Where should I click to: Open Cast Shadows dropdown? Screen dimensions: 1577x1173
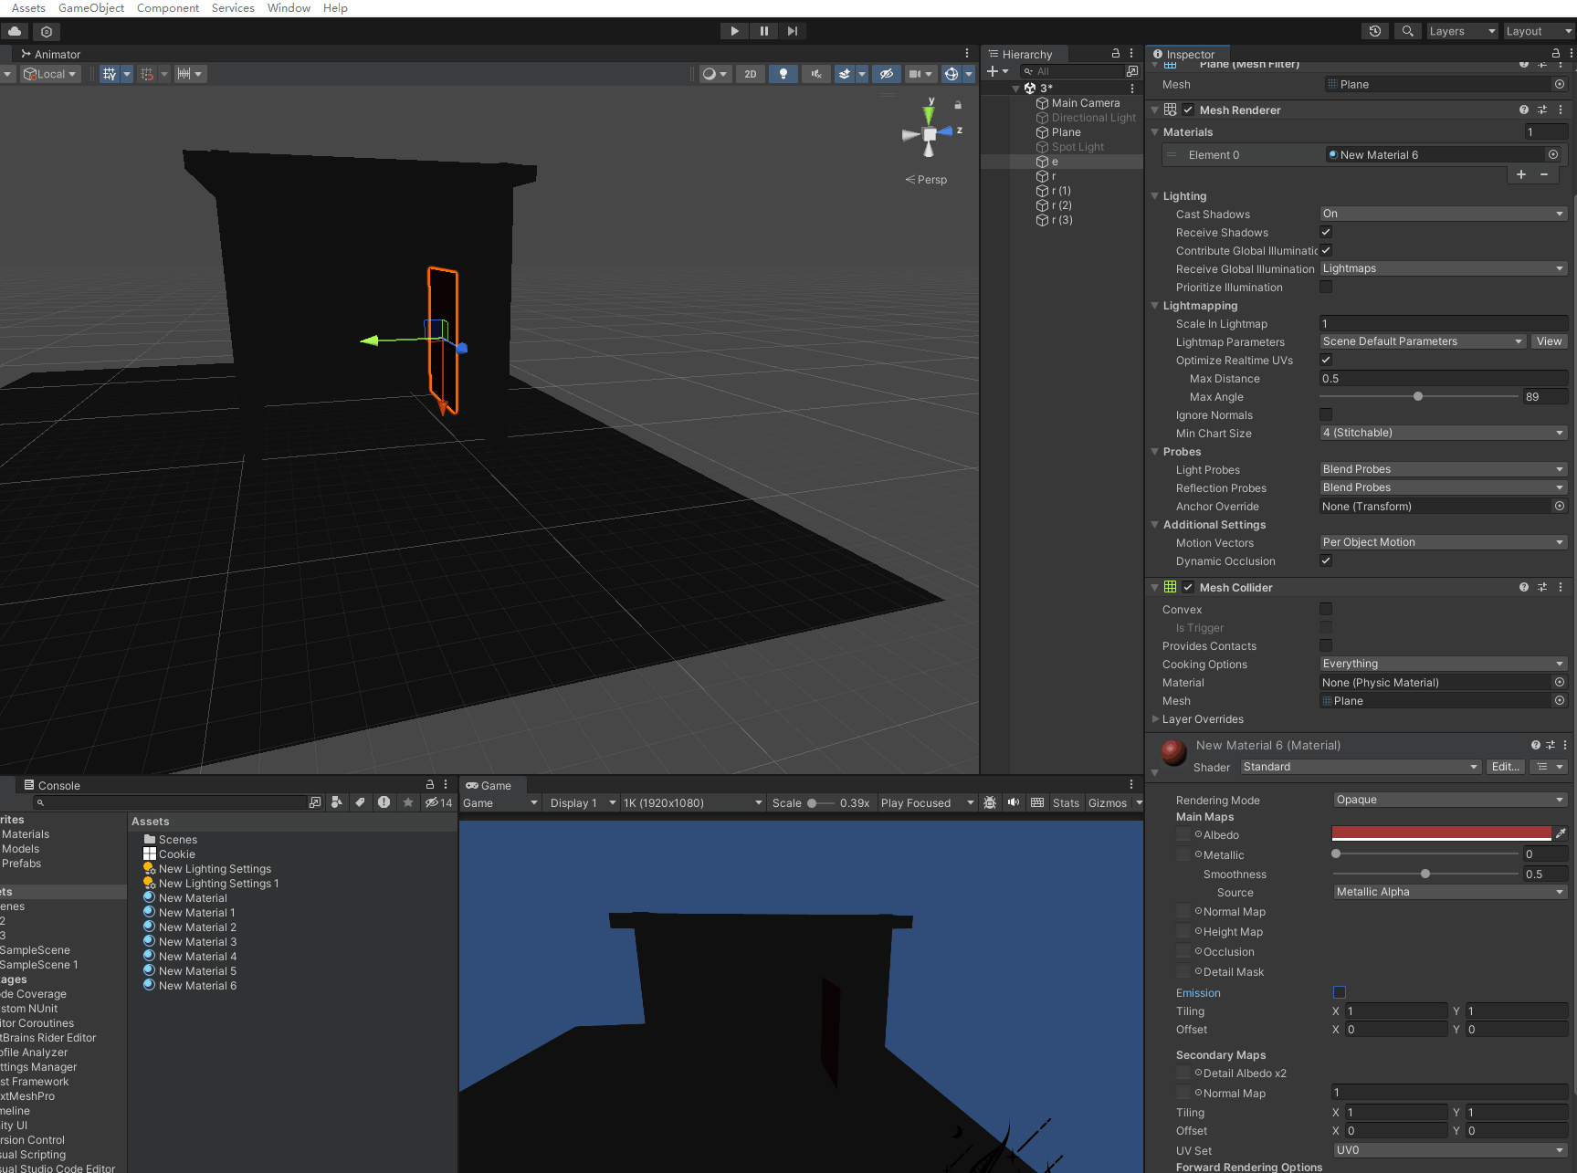point(1444,214)
